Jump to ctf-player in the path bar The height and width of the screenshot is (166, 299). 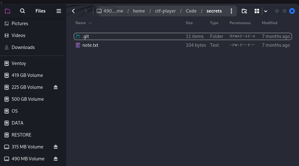point(165,11)
